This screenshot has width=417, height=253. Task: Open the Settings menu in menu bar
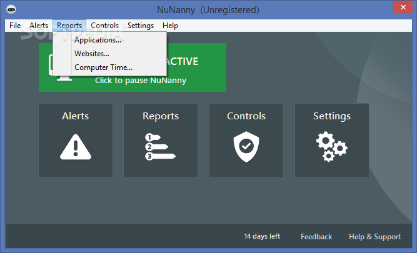pyautogui.click(x=141, y=26)
